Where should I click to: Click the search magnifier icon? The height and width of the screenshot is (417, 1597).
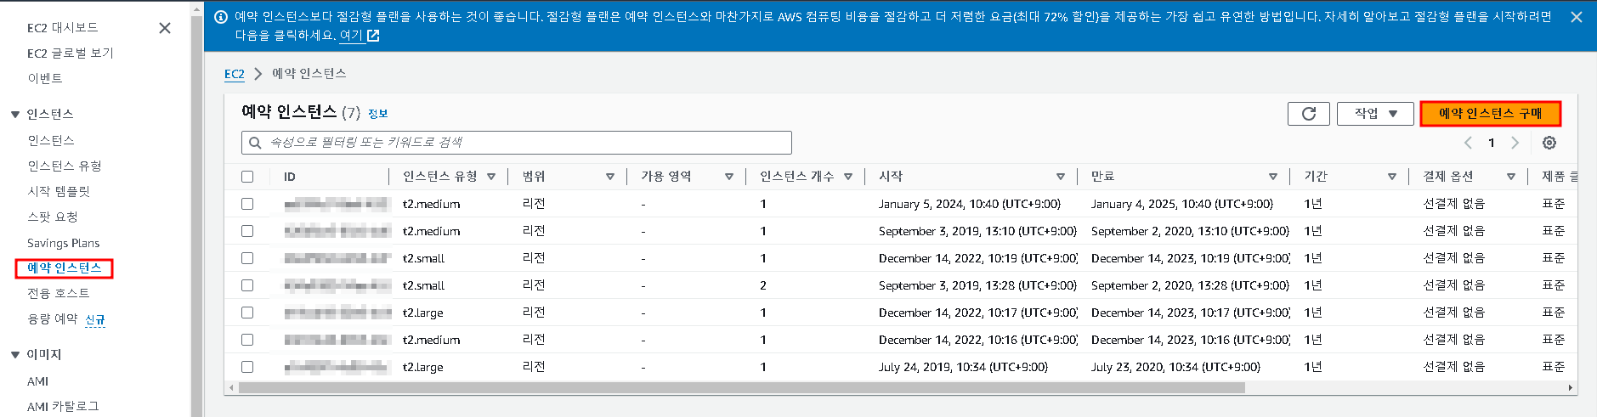255,143
